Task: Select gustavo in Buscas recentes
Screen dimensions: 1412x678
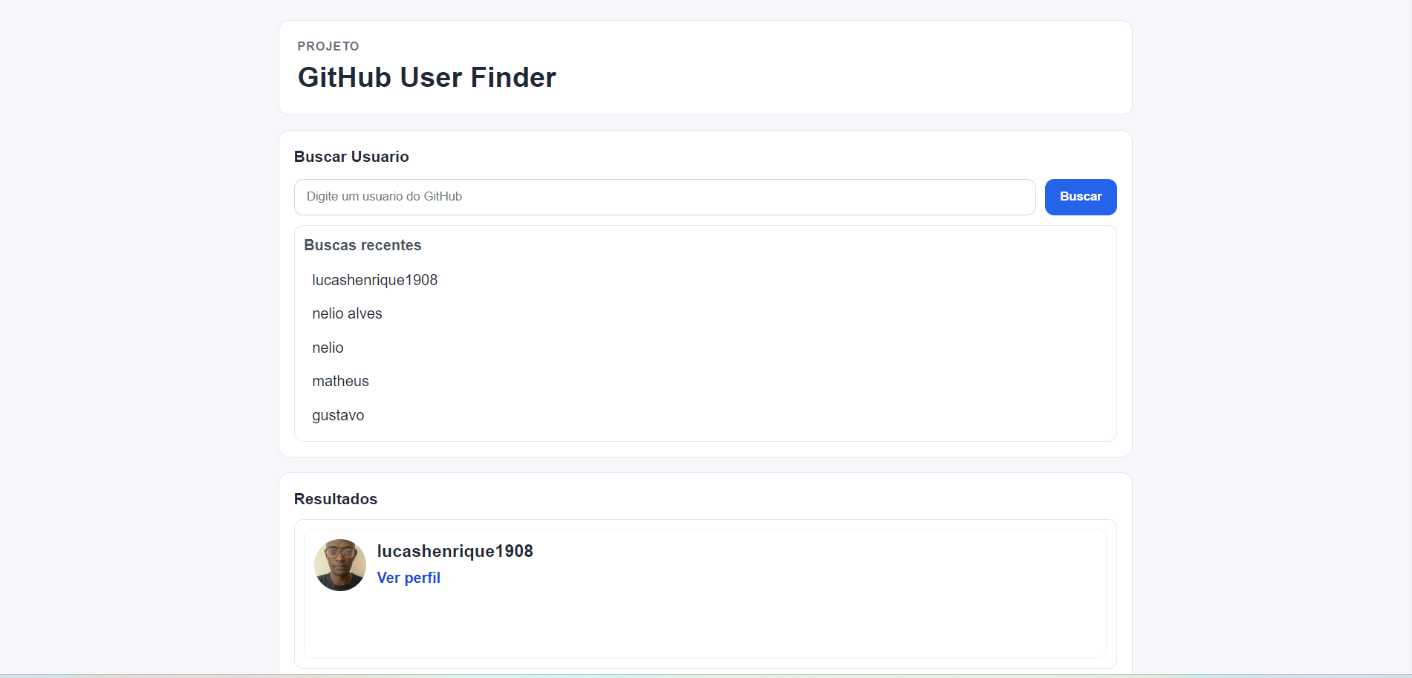Action: point(338,415)
